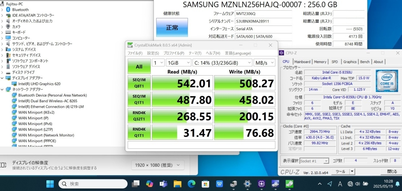This screenshot has height=191, width=402.
Task: Switch to Memory tab in CPU-Z
Action: pos(320,61)
